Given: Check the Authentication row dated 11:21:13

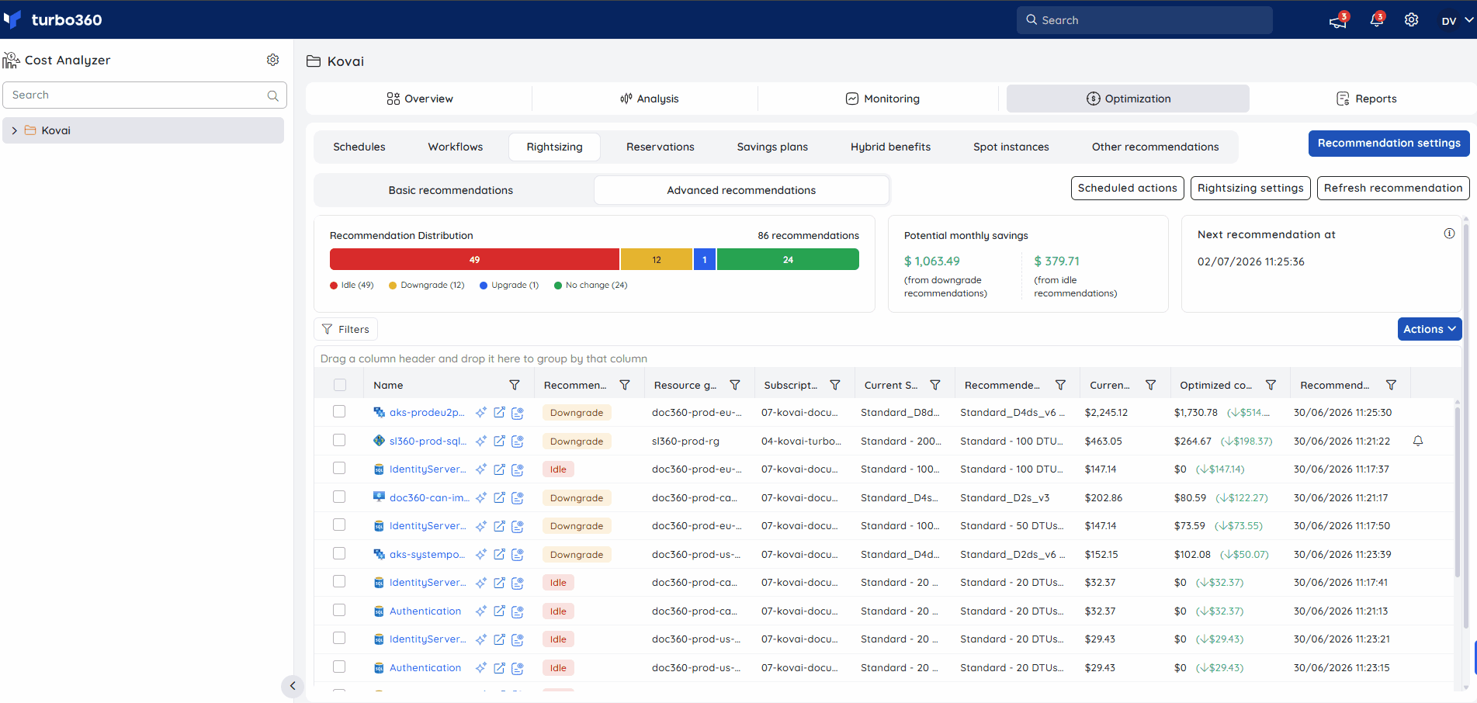Looking at the screenshot, I should pyautogui.click(x=339, y=610).
